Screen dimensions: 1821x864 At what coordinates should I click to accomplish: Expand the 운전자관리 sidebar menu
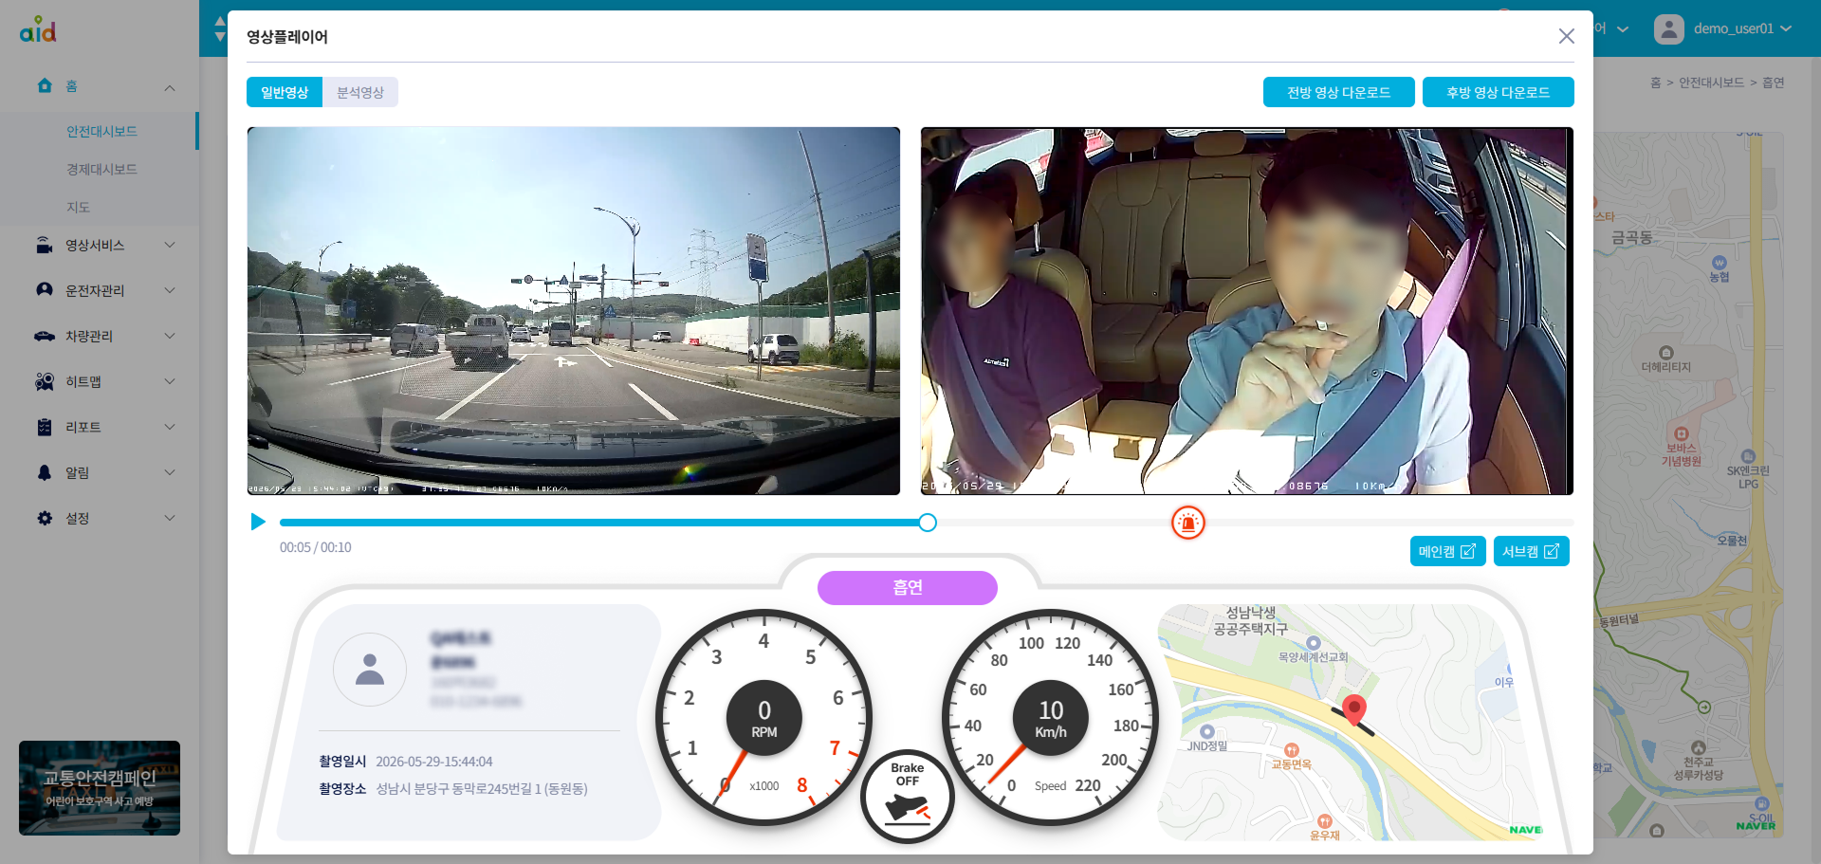(100, 290)
